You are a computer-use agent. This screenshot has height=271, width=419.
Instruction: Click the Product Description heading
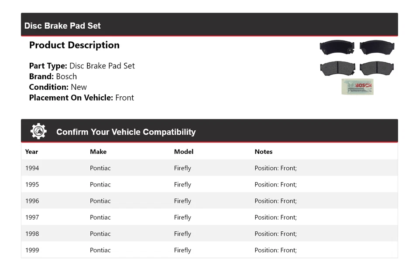(74, 45)
